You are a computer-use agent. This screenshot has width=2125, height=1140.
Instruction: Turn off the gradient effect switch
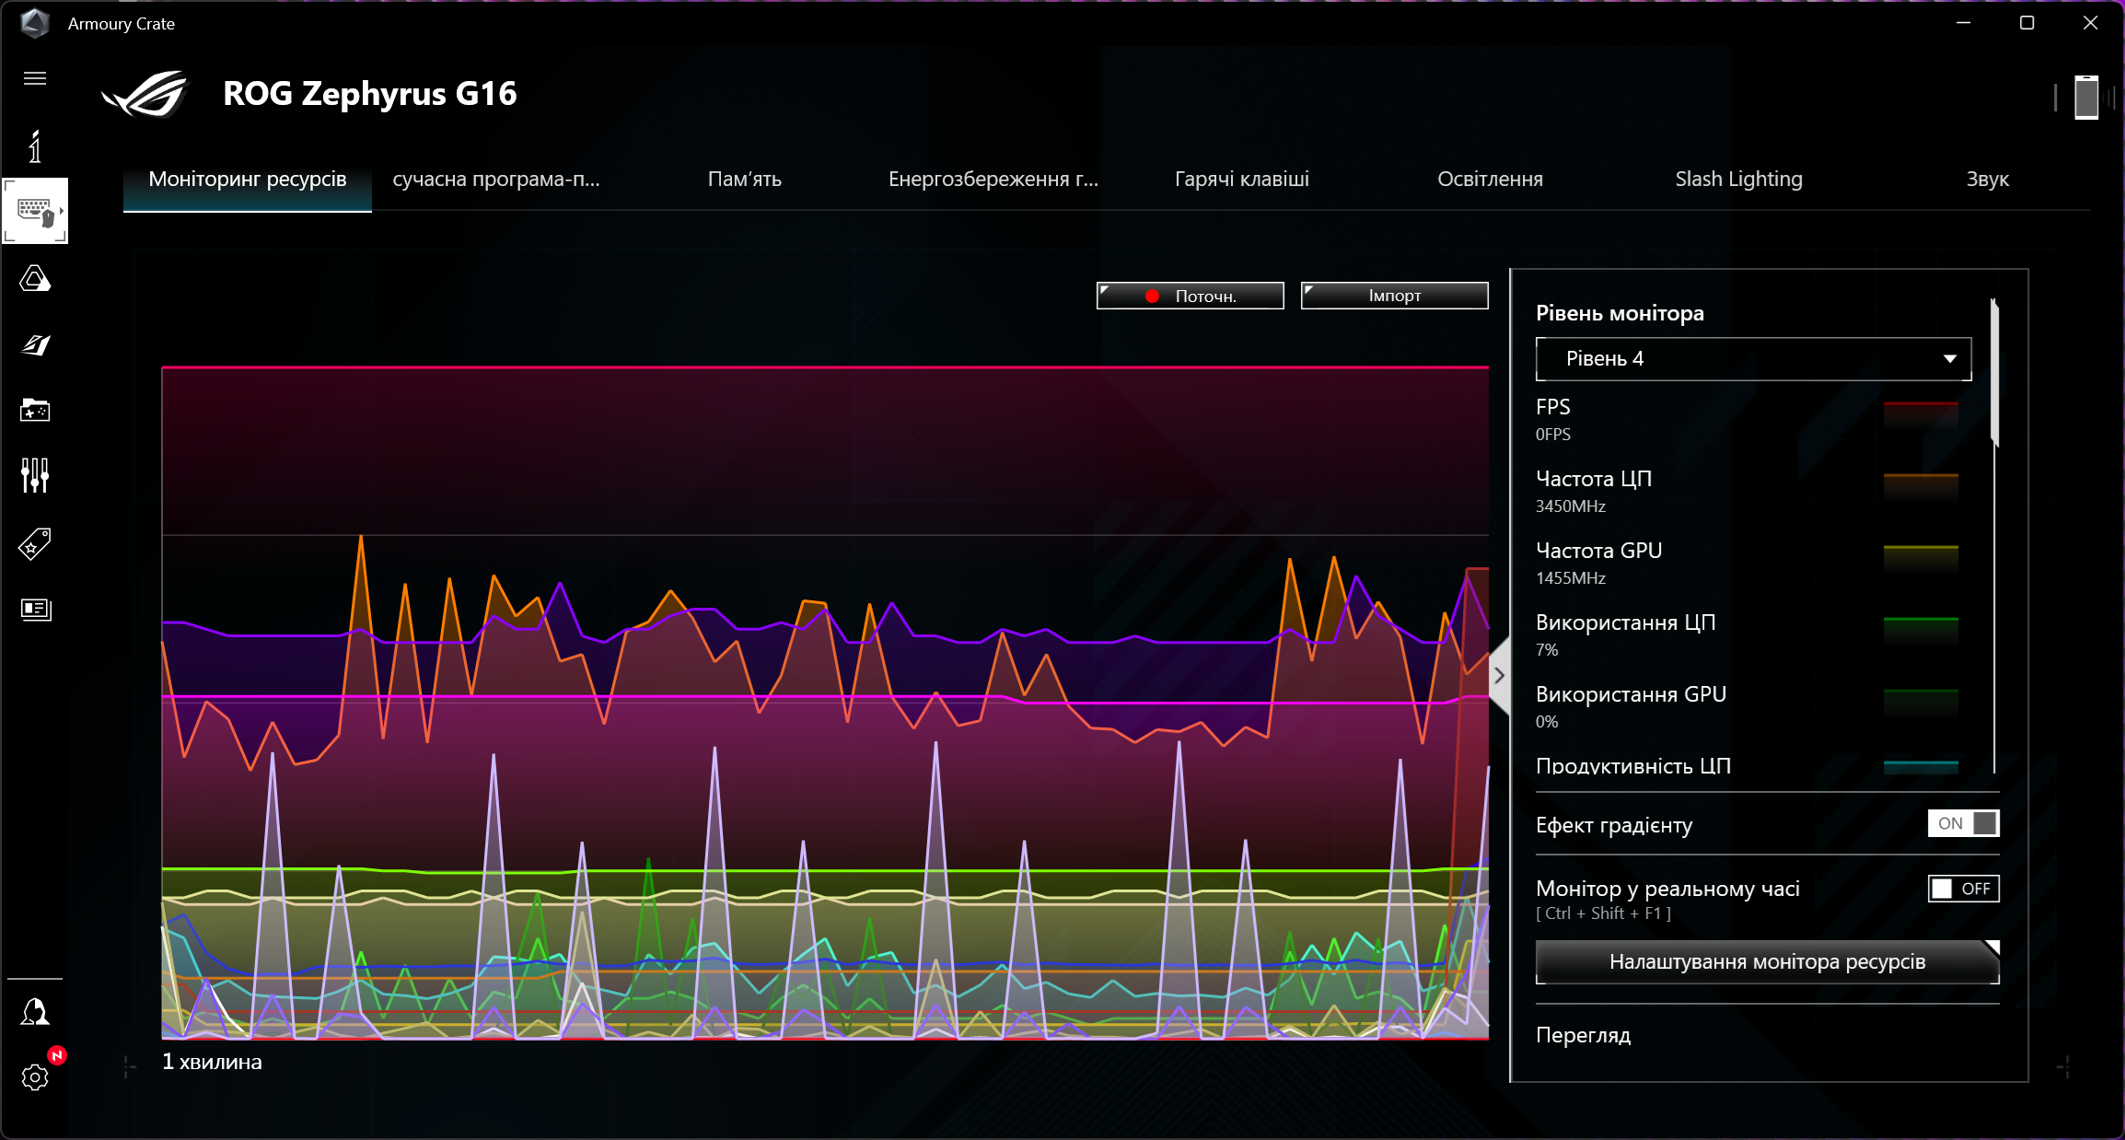click(x=1963, y=823)
